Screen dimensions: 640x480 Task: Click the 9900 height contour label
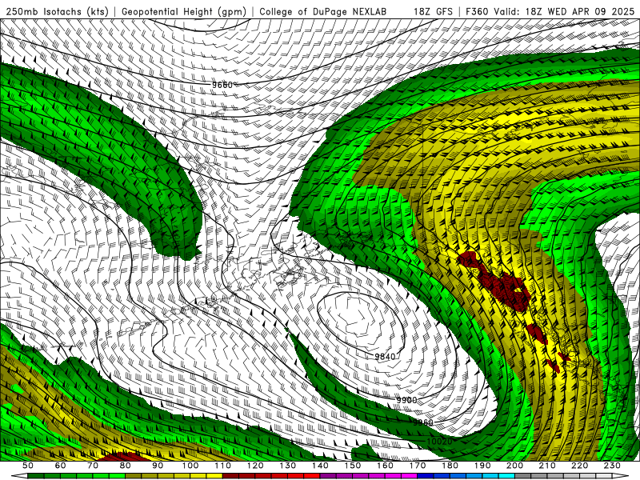406,400
